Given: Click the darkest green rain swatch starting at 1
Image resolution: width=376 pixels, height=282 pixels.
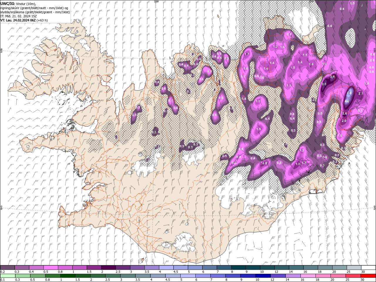Looking at the screenshot, I should 68,276.
